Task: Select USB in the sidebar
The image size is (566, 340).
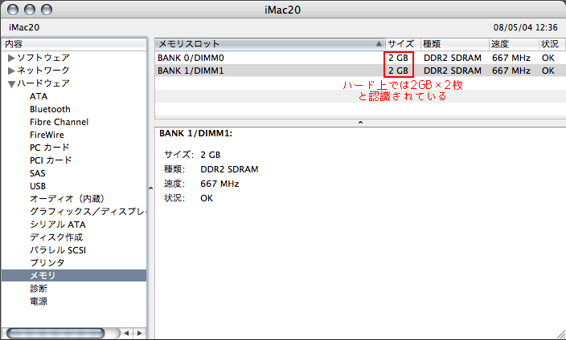Action: click(38, 186)
